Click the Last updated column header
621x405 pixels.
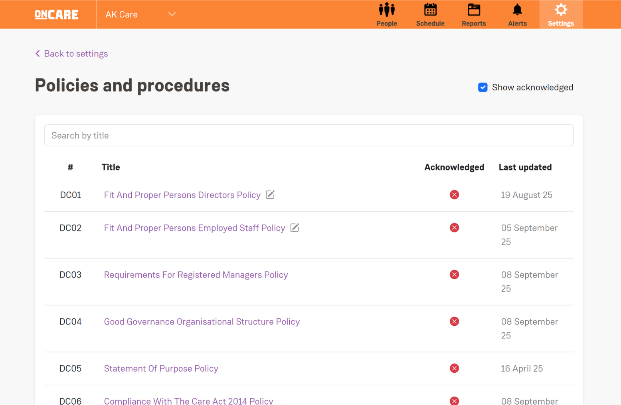click(525, 167)
